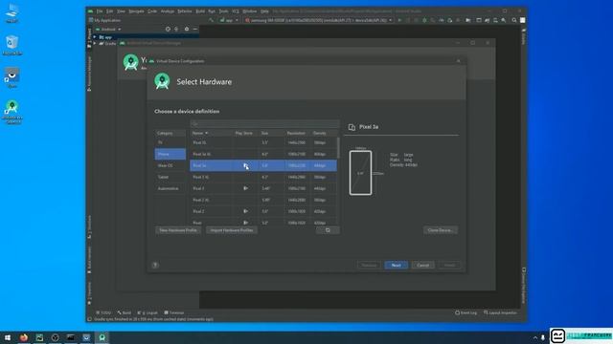Screen dimensions: 613x344
Task: Open This PC desktop icon
Action: pyautogui.click(x=12, y=13)
